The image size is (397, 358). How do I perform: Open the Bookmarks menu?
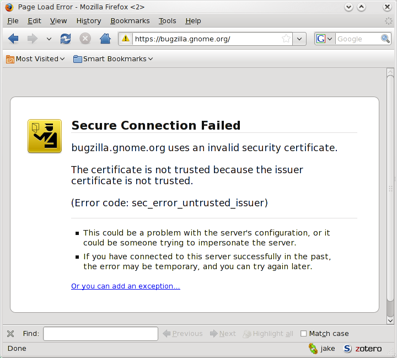coord(130,21)
